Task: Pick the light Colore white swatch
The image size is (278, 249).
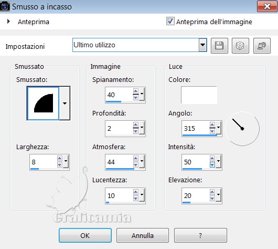Action: coord(199,95)
